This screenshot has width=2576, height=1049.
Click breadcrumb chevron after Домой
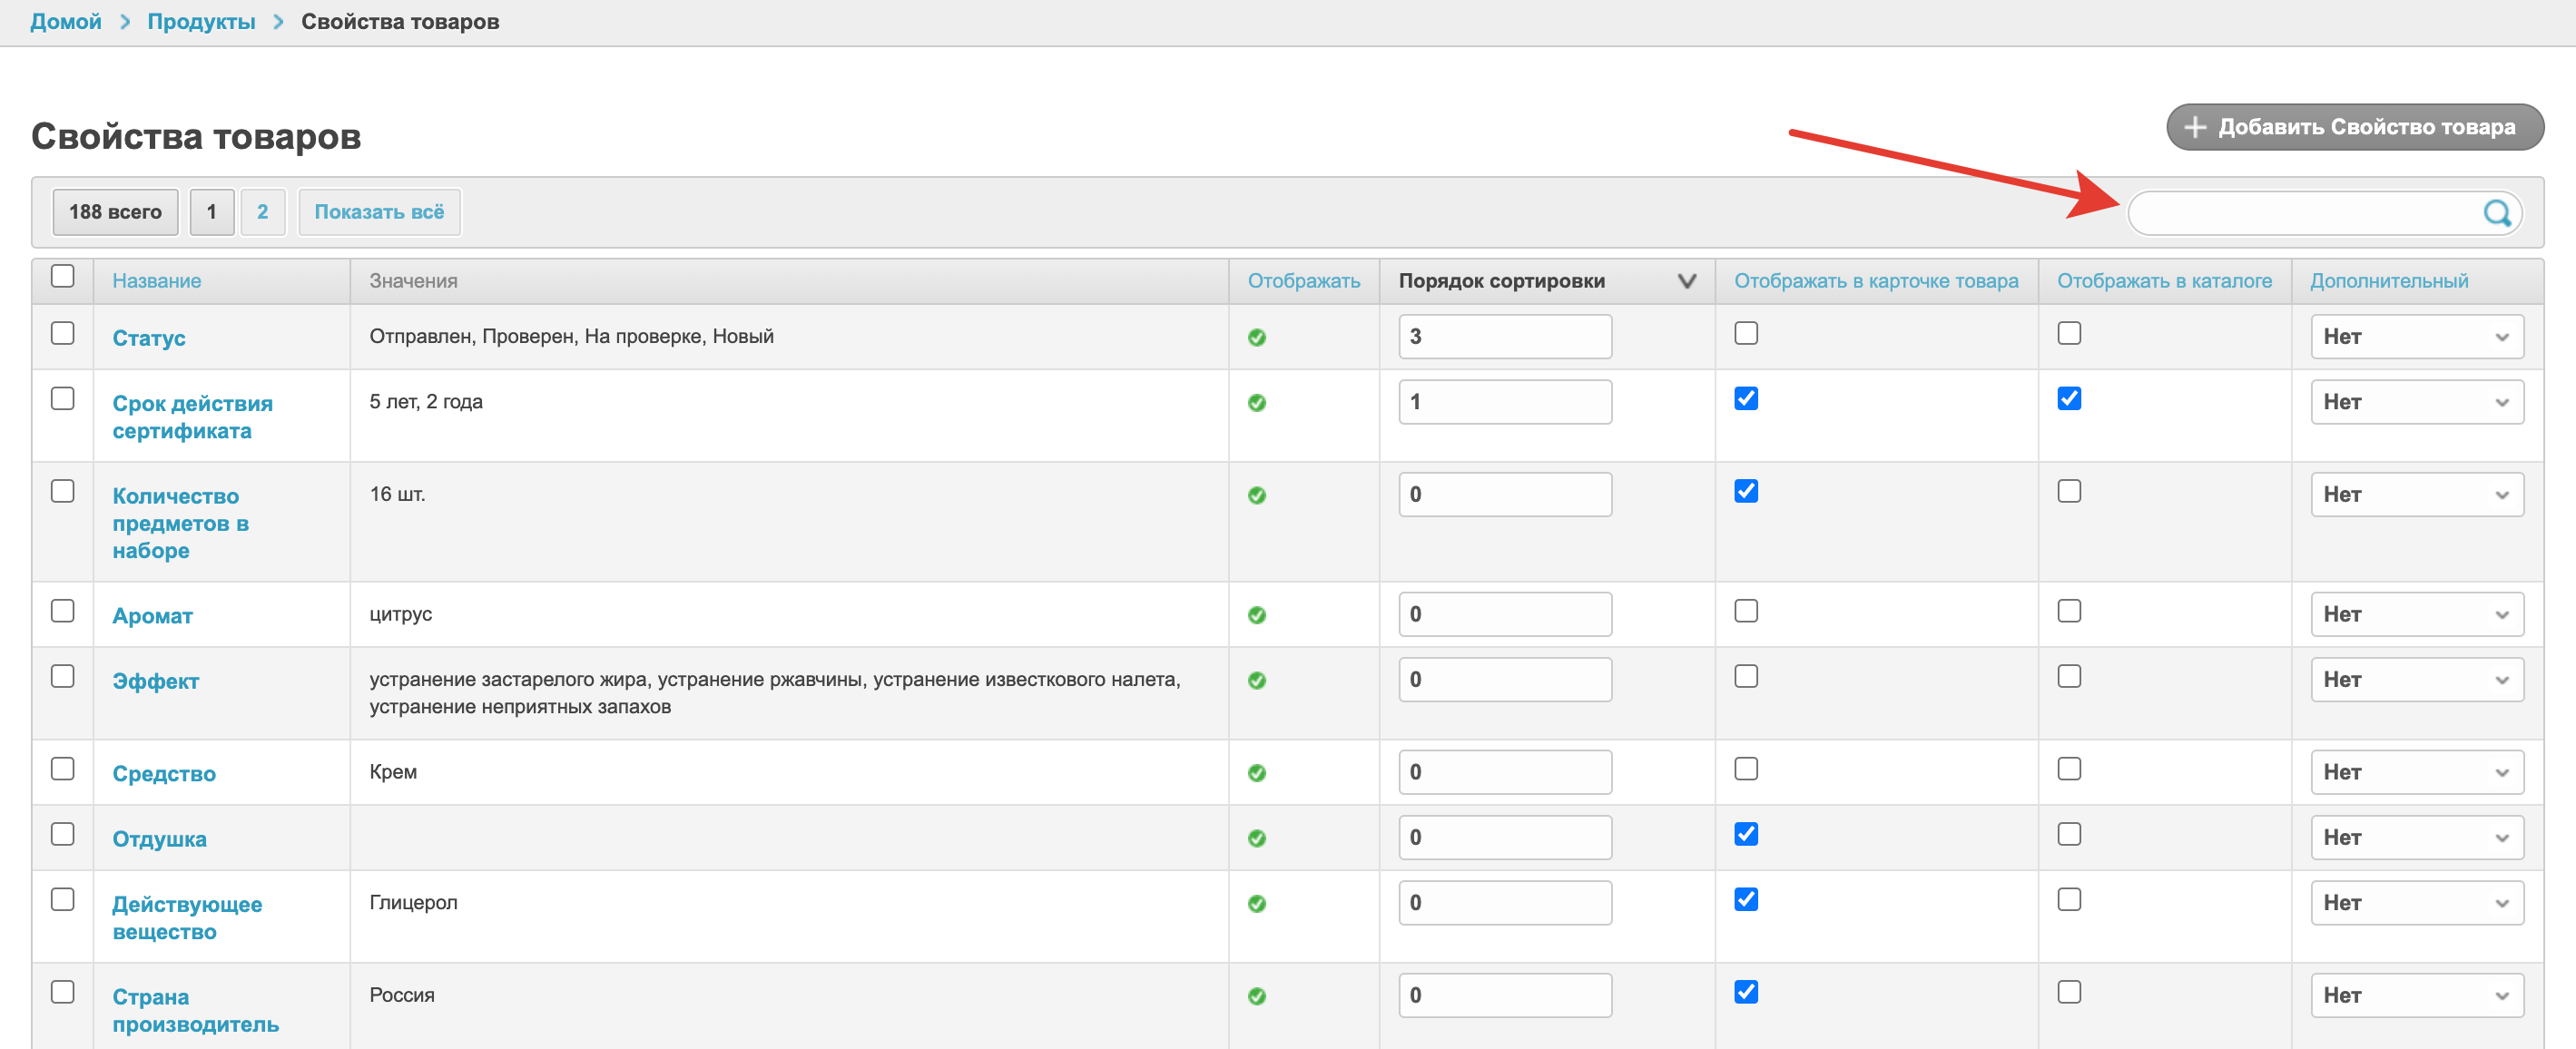pyautogui.click(x=125, y=22)
